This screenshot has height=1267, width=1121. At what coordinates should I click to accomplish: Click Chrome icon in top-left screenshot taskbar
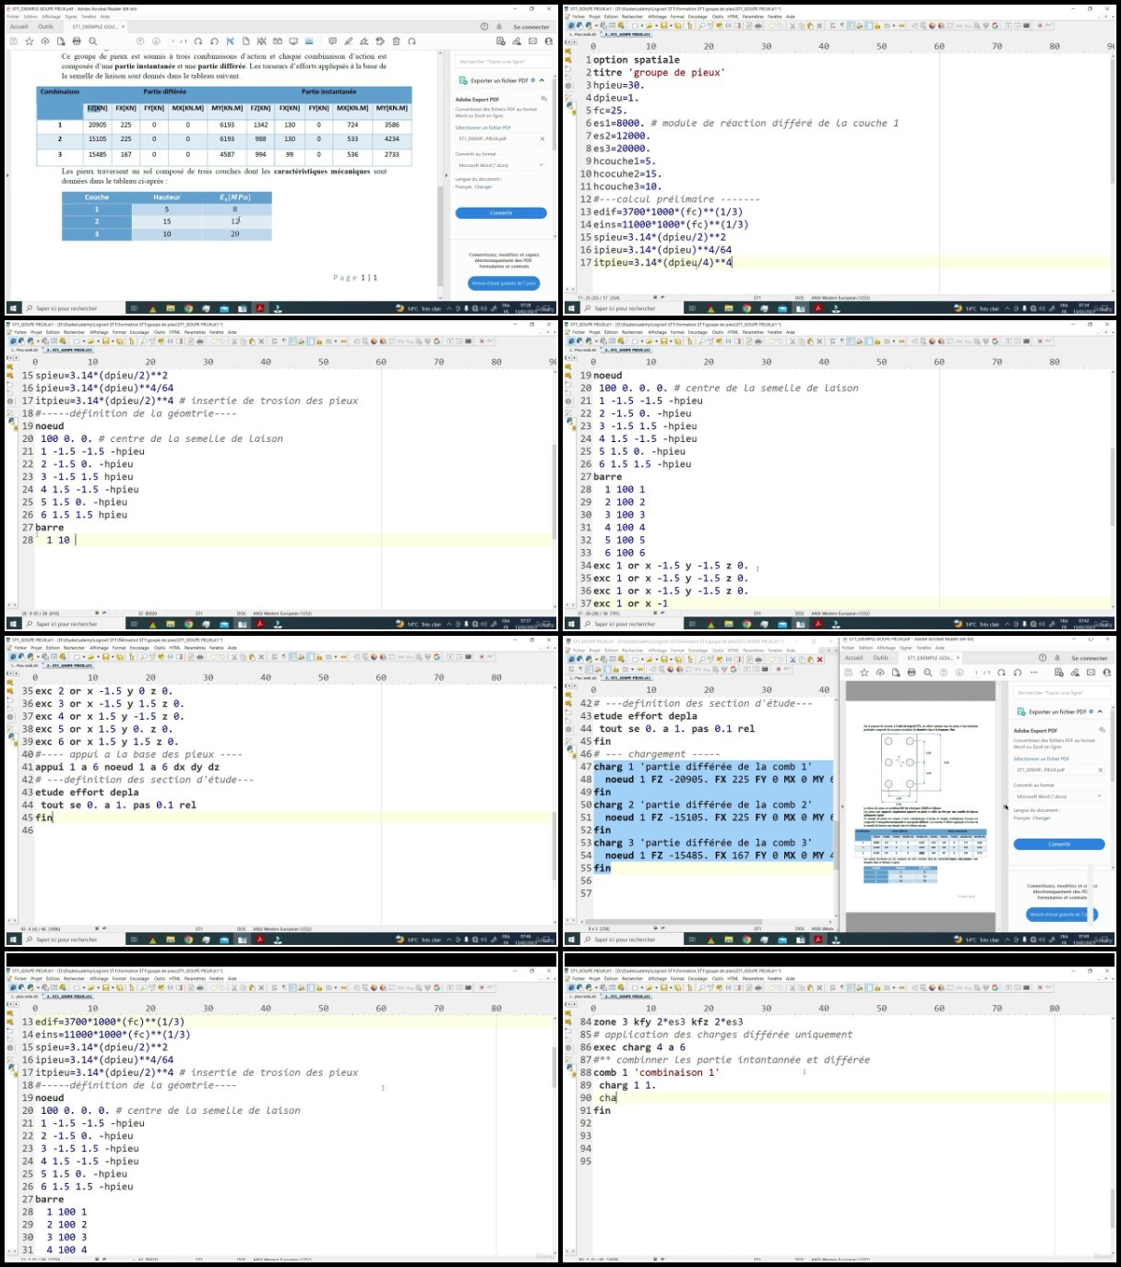pyautogui.click(x=188, y=308)
